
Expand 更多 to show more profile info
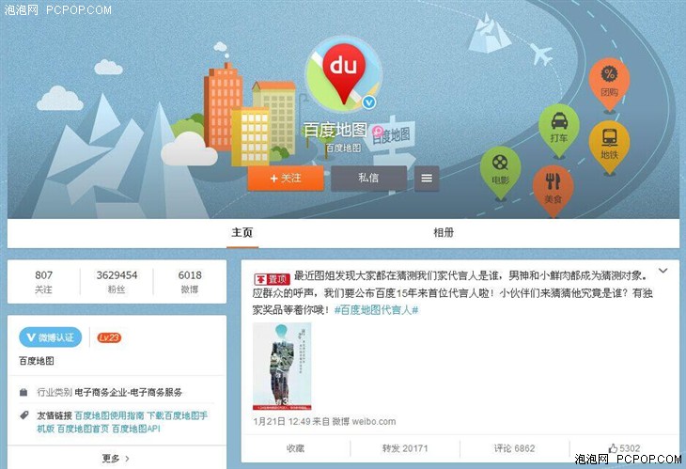click(116, 458)
